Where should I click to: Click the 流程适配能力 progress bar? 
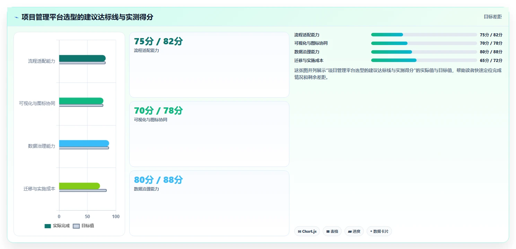[x=424, y=35]
